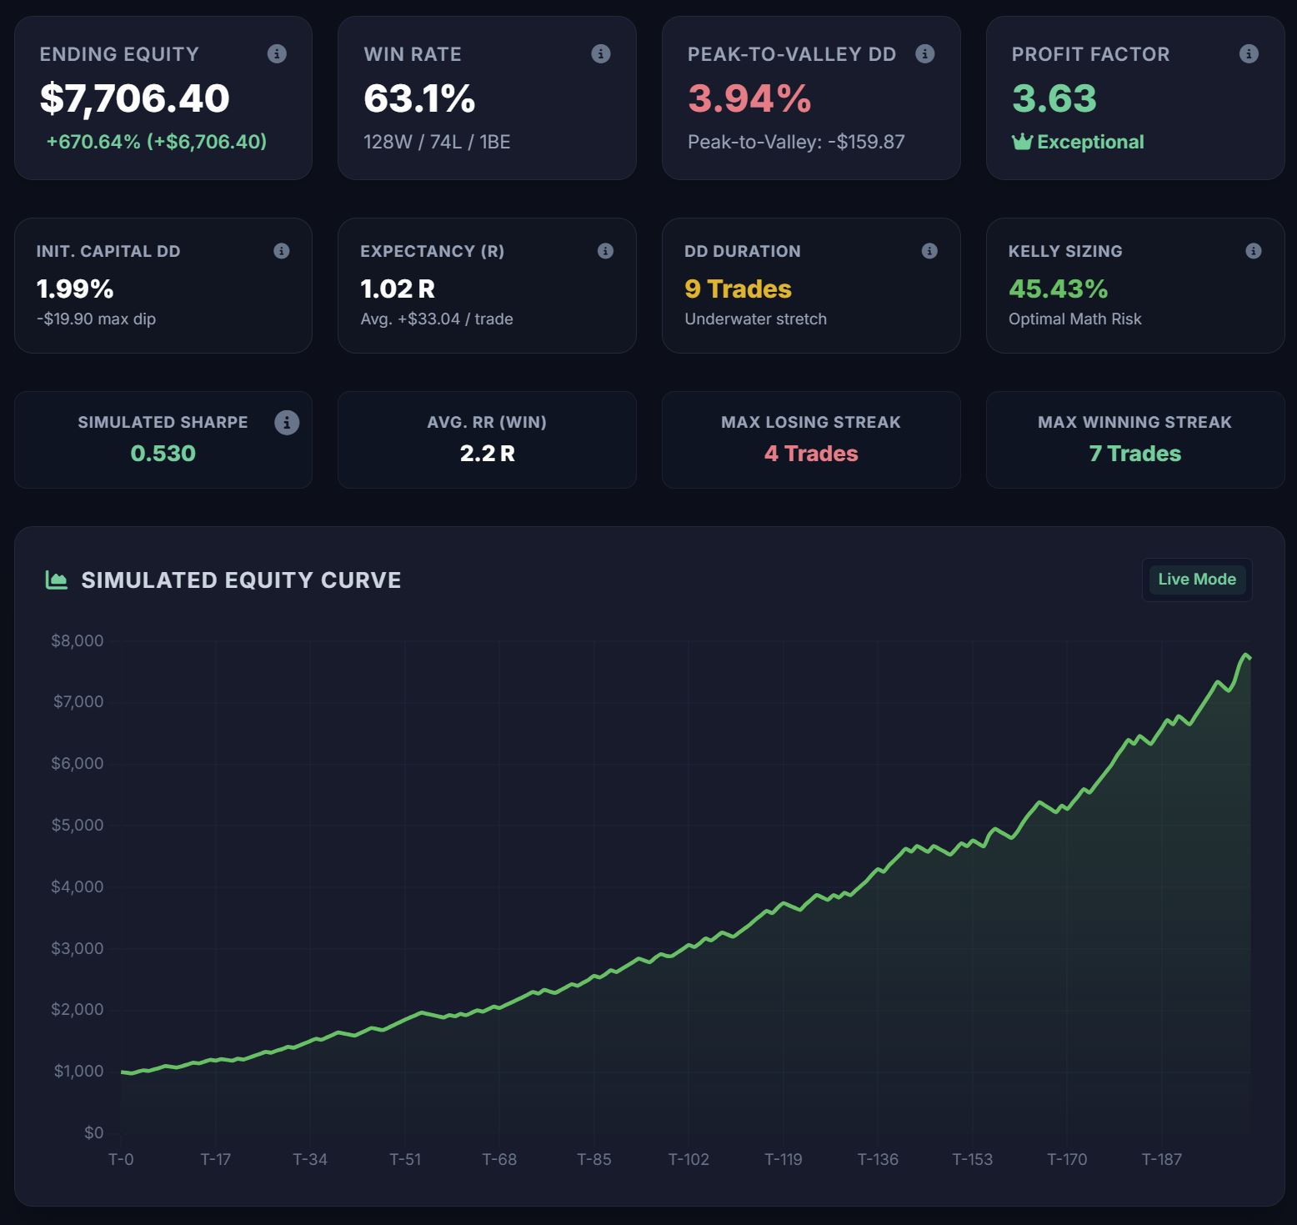Click the Peak-to-Valley: -$159.87 text
The height and width of the screenshot is (1225, 1297).
point(796,142)
